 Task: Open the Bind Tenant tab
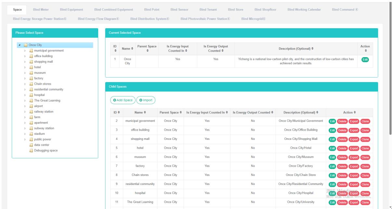pyautogui.click(x=208, y=9)
